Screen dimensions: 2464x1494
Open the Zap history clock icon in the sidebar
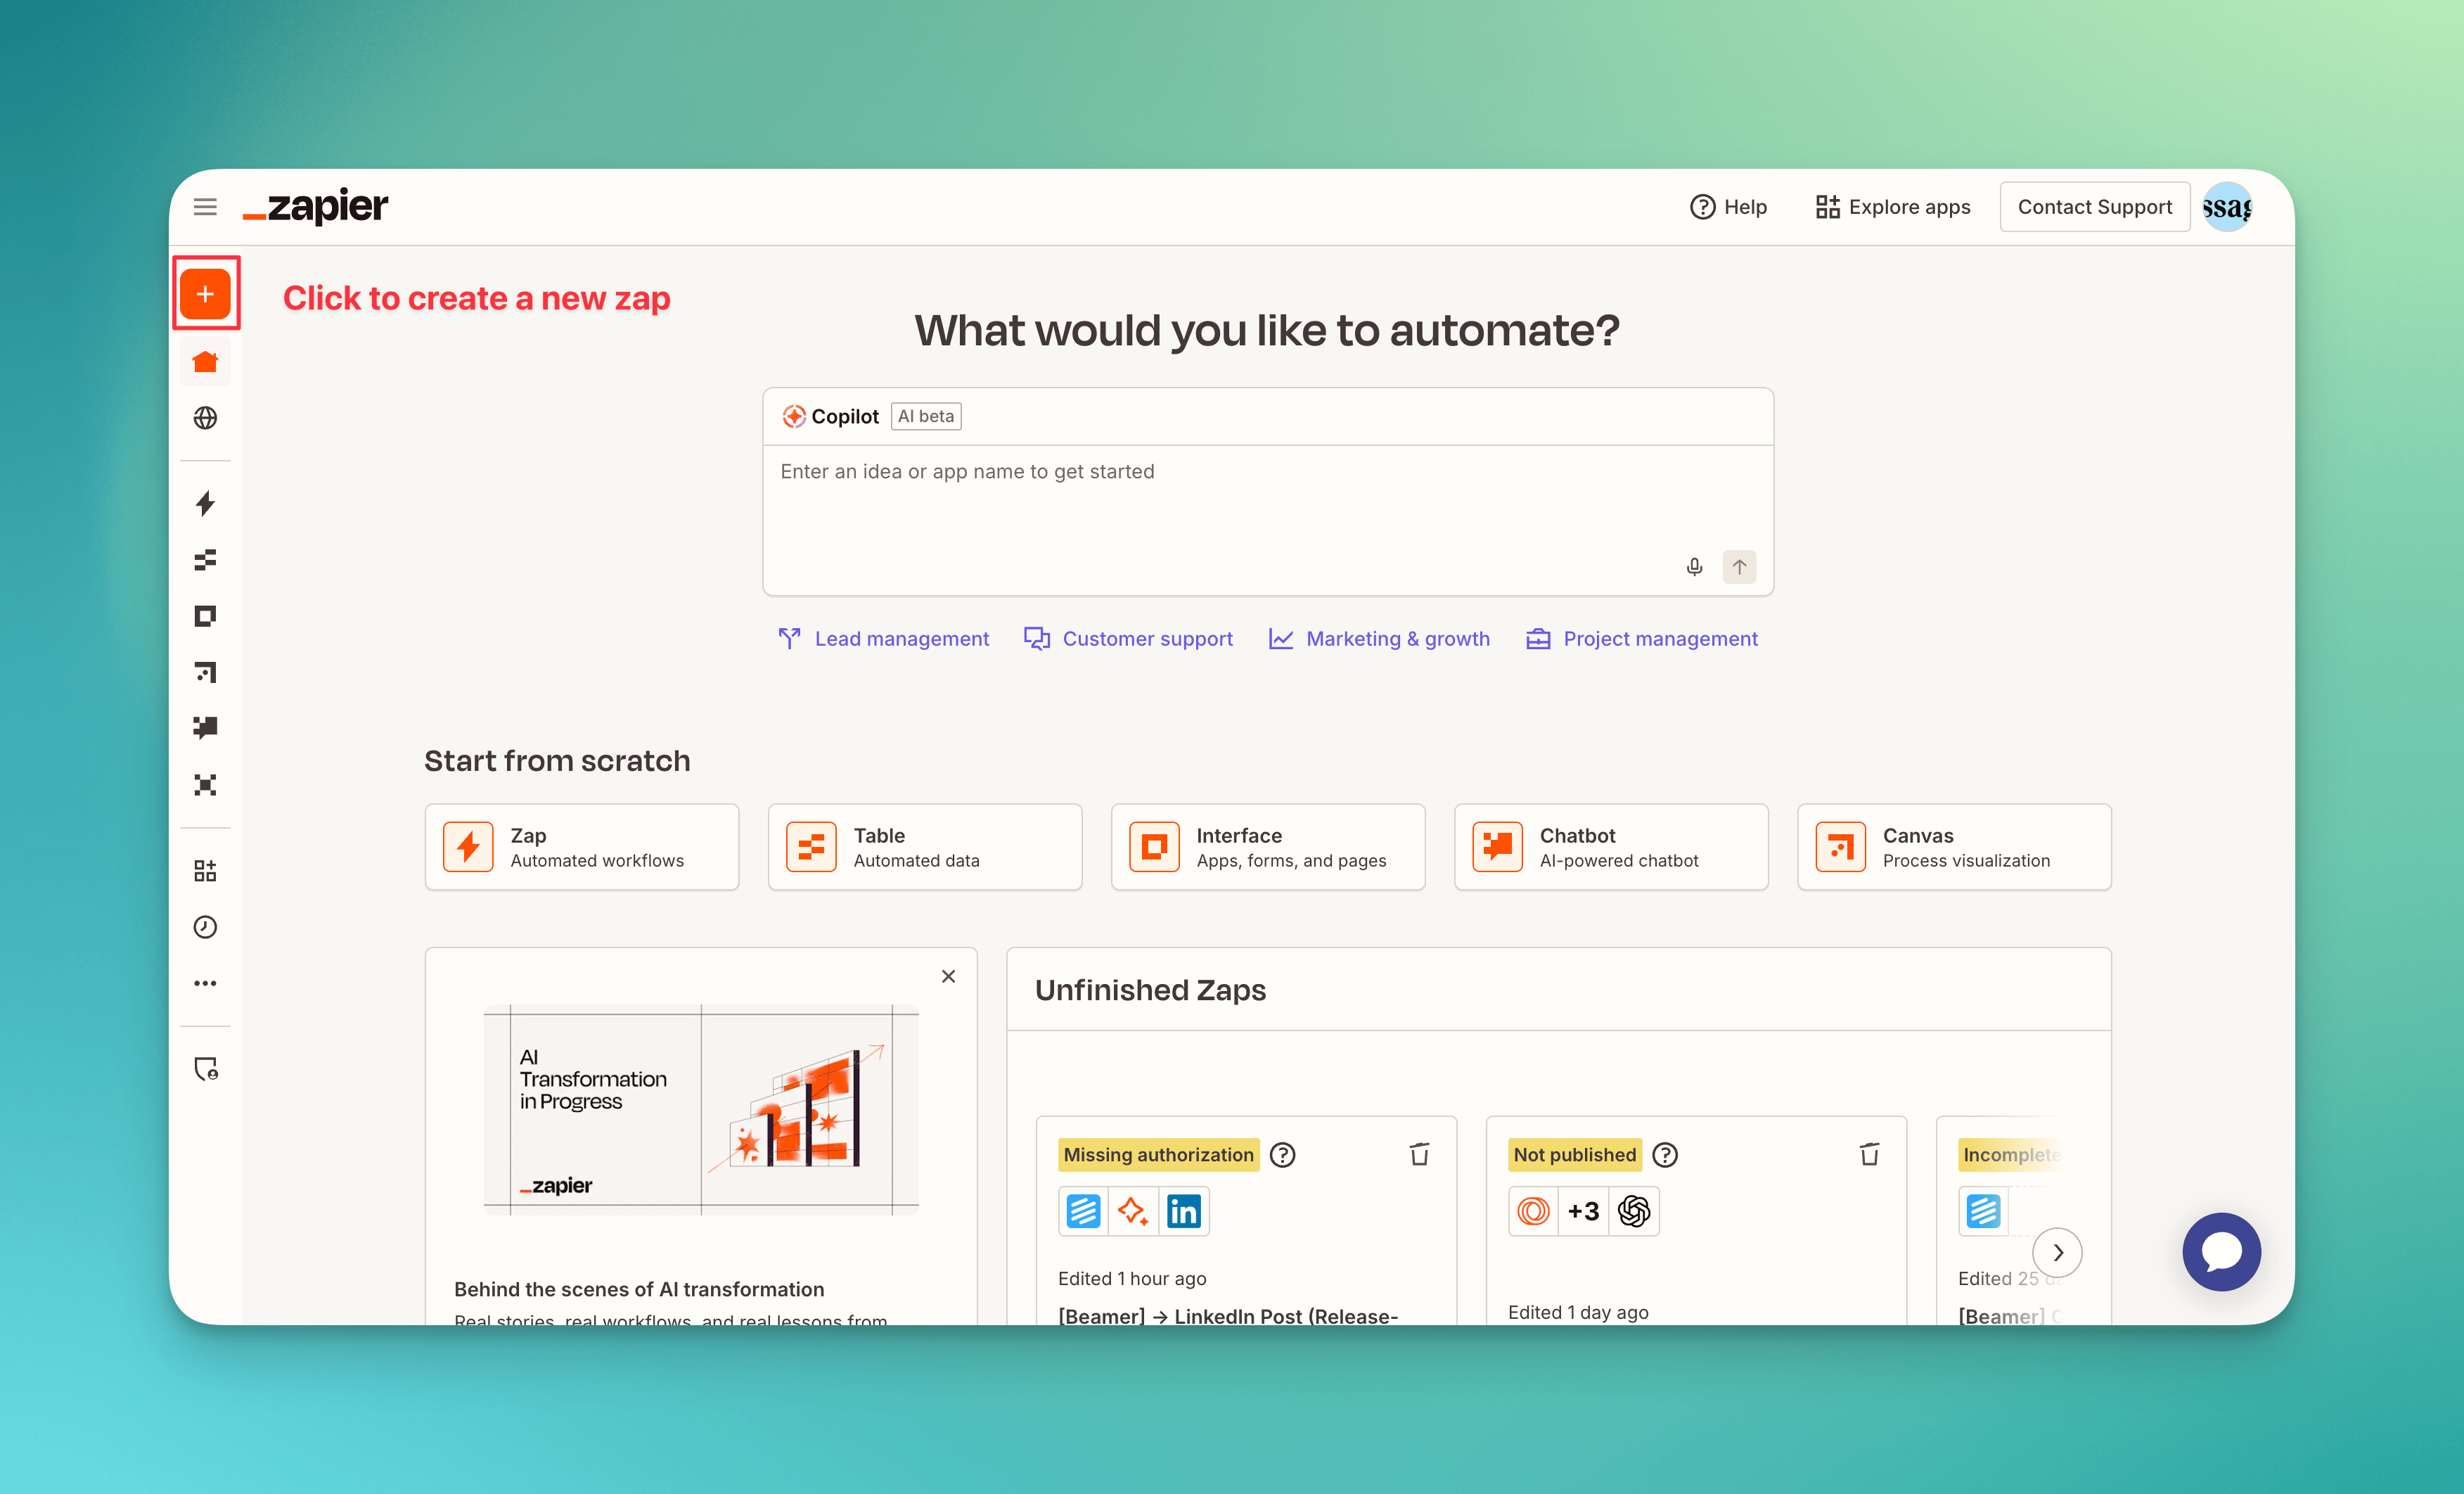coord(205,927)
